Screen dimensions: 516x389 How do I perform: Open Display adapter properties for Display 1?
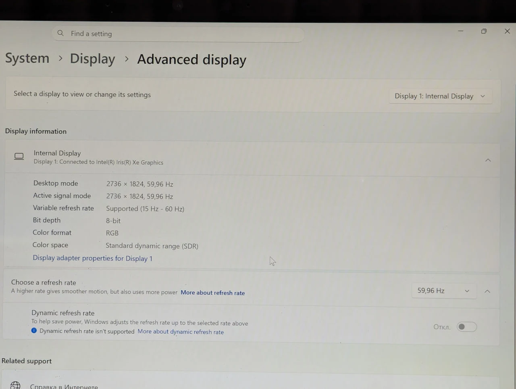93,258
